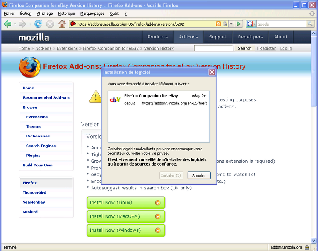Open the Affichage menu
The image size is (318, 251).
(45, 14)
